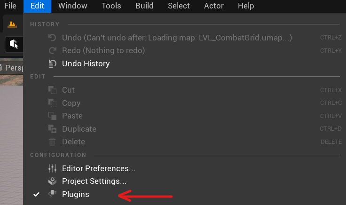346x205 pixels.
Task: Open the Tools menu
Action: tap(111, 6)
